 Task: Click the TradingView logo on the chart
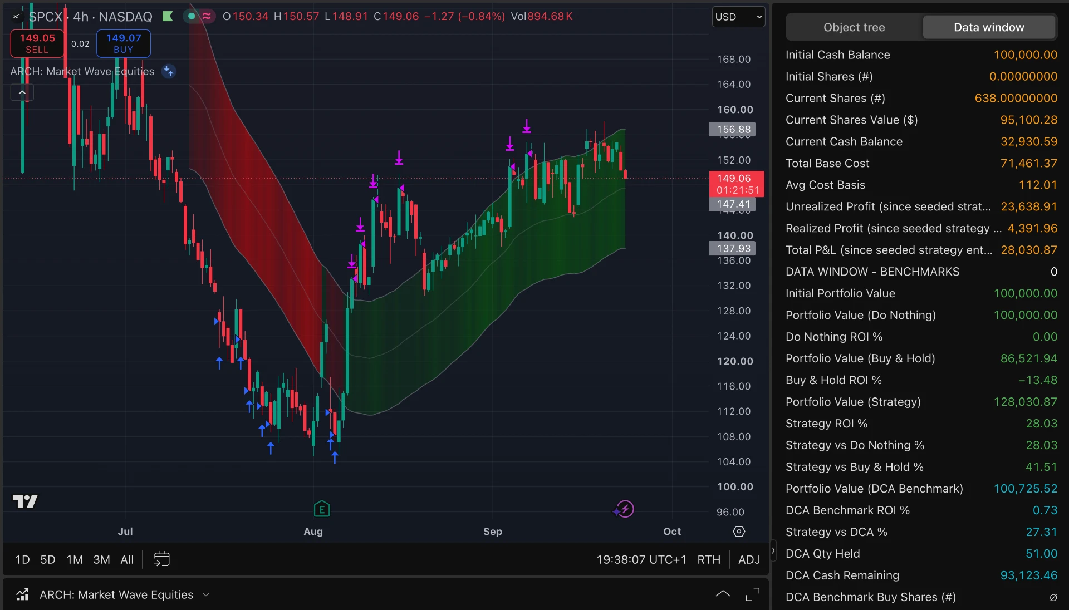click(25, 501)
